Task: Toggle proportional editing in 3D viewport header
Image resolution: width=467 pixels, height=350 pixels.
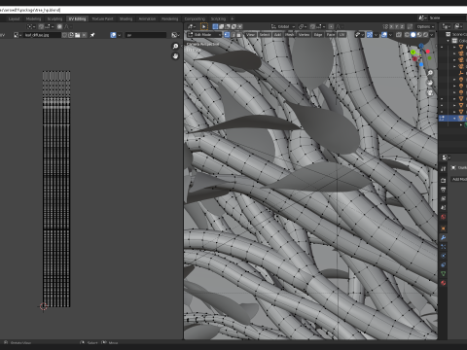Action: pyautogui.click(x=331, y=26)
